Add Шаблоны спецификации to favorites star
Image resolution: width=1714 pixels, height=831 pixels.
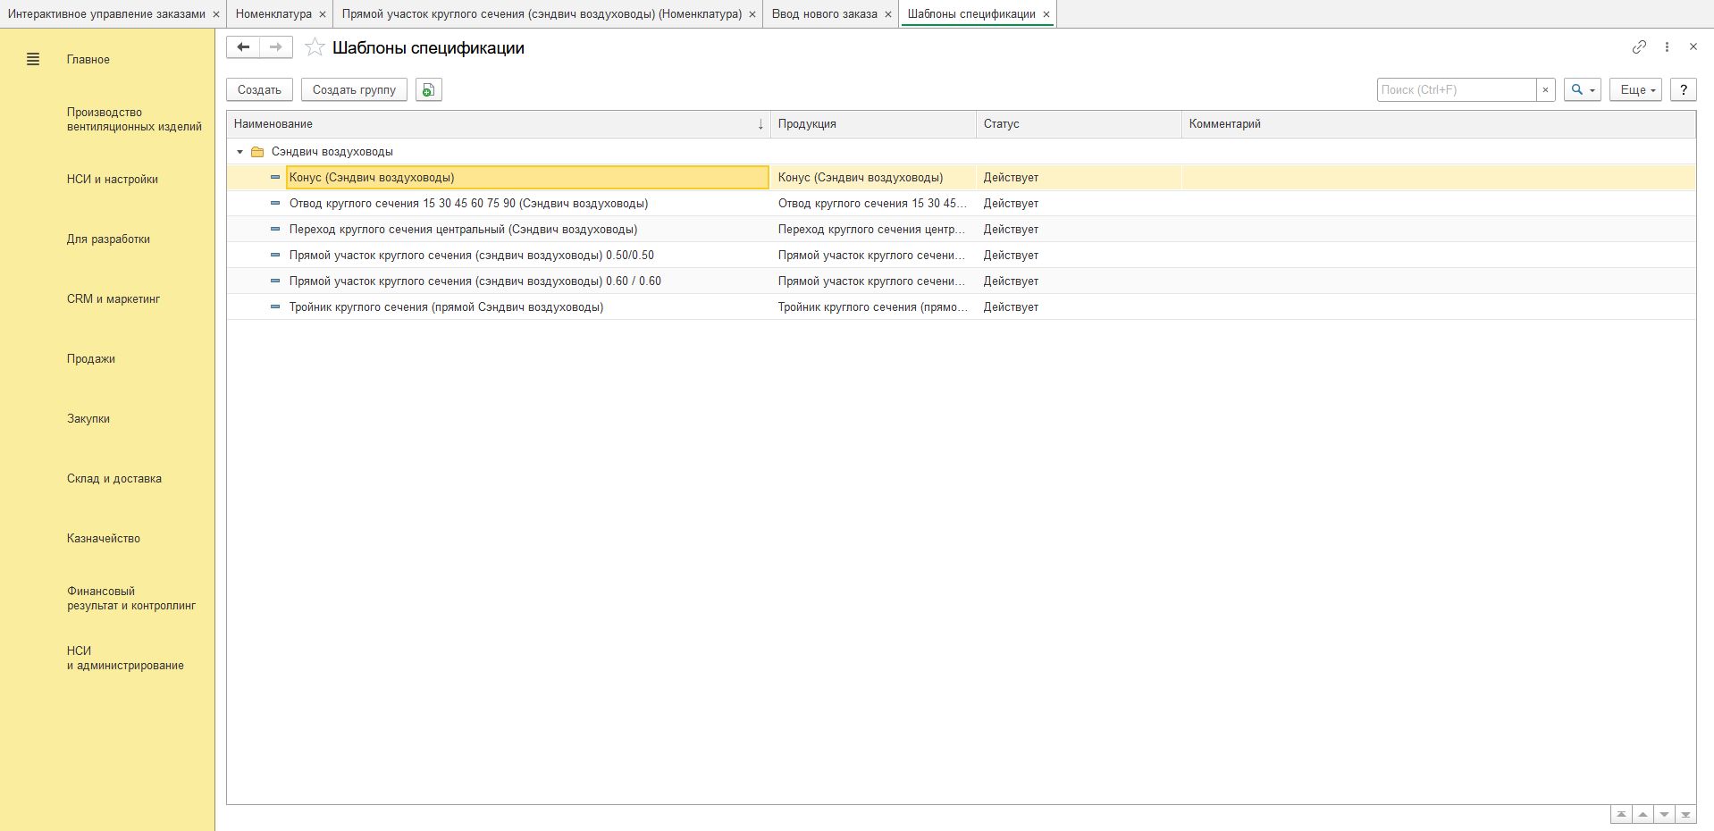[x=315, y=48]
